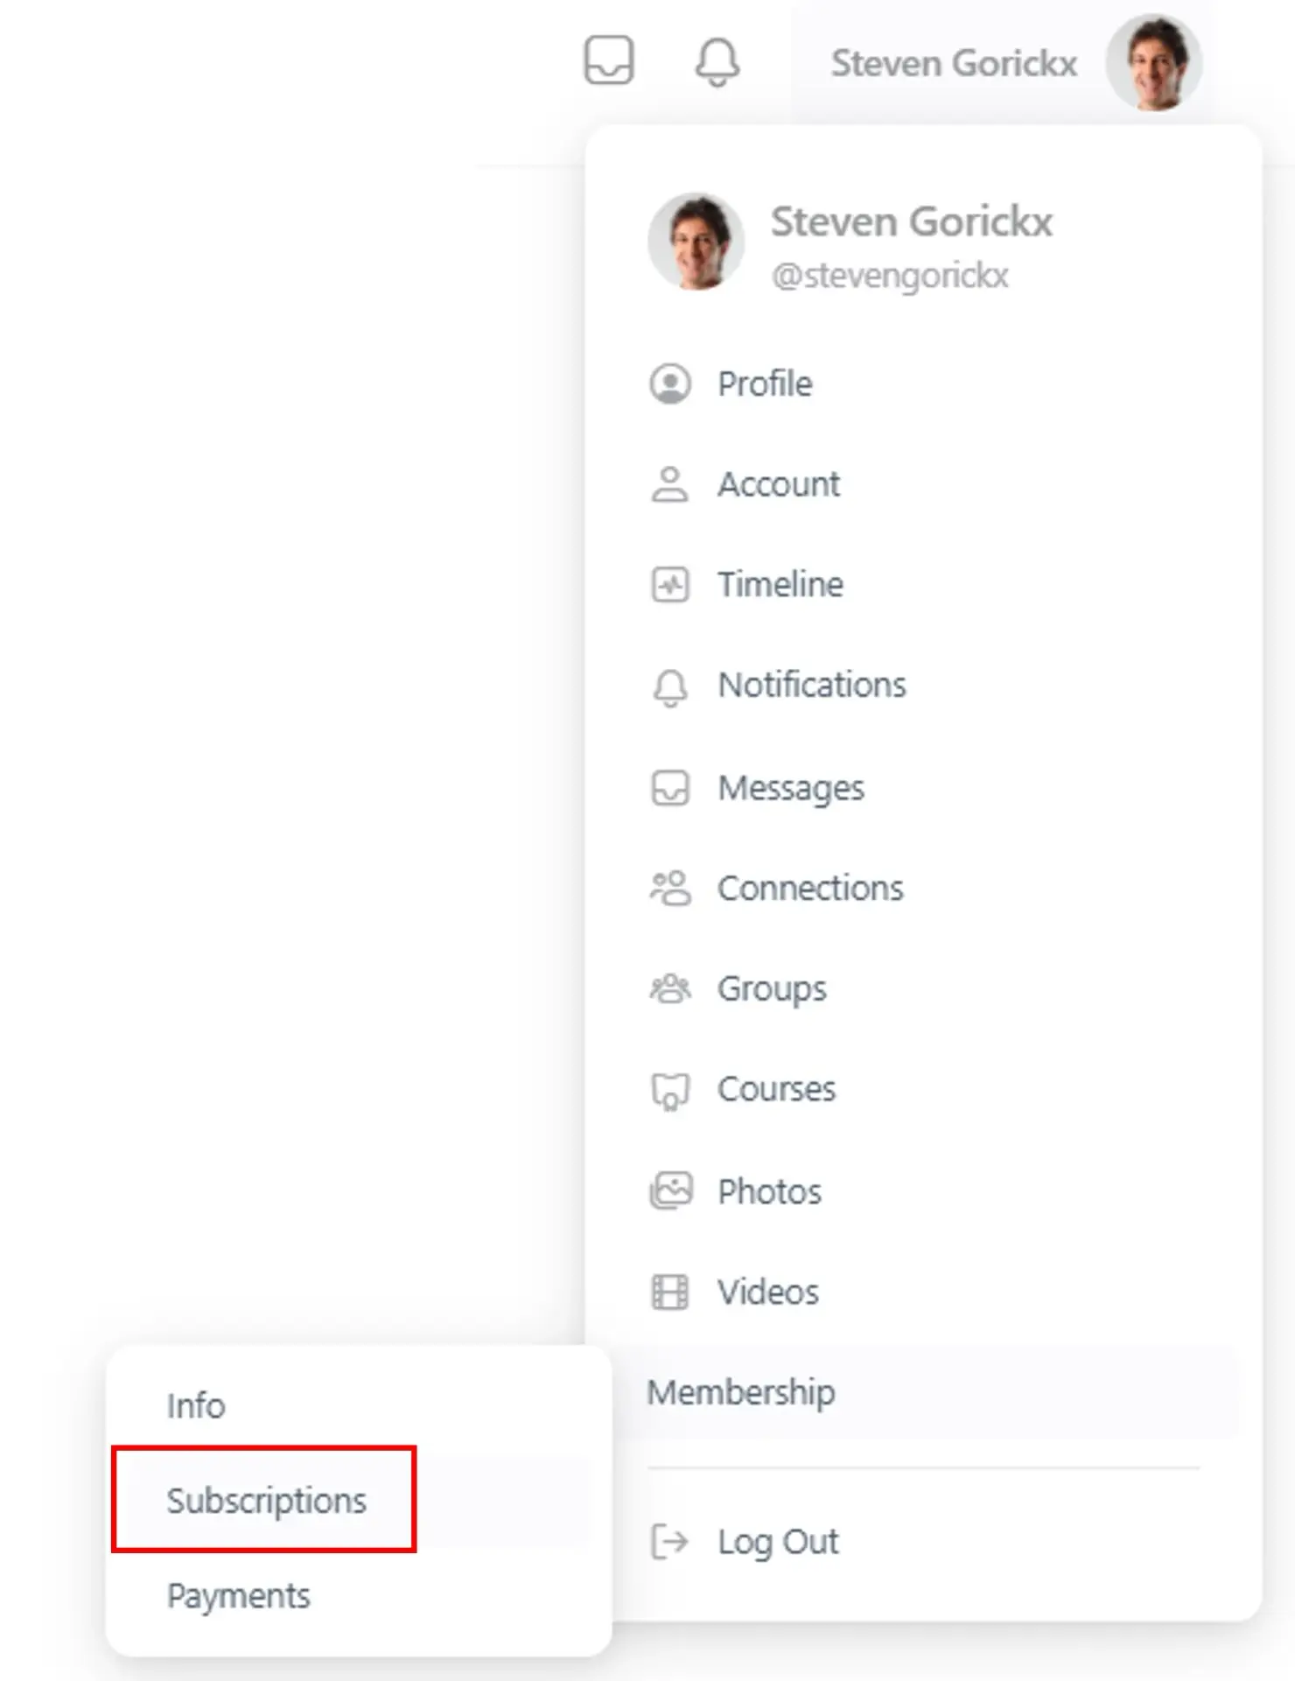Click the Notifications bell icon in menu
This screenshot has height=1681, width=1295.
click(670, 687)
